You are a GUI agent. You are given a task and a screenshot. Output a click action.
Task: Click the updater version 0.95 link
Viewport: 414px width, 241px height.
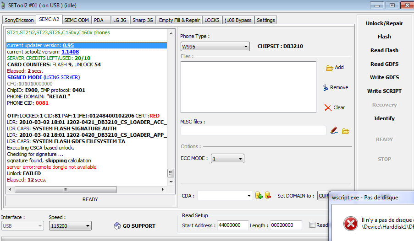click(x=68, y=45)
